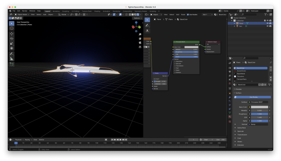
Task: Open the Tool tab in Properties editor
Action: (x=230, y=63)
